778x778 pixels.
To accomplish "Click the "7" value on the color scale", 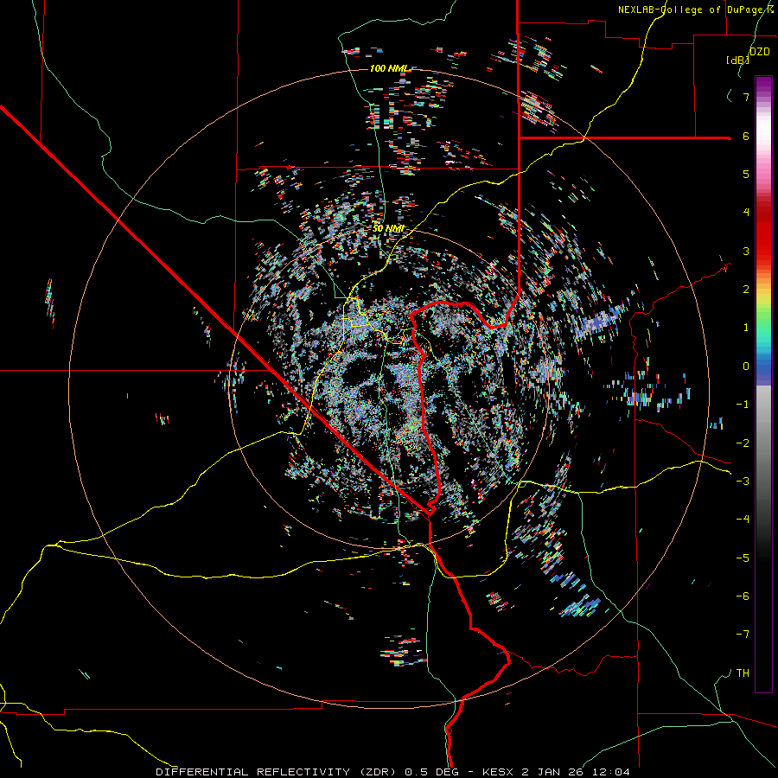I will [x=746, y=97].
